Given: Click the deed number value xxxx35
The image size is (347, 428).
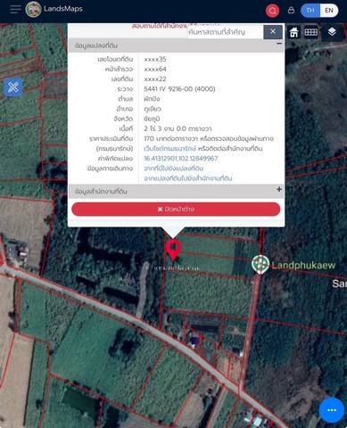Looking at the screenshot, I should [x=155, y=59].
